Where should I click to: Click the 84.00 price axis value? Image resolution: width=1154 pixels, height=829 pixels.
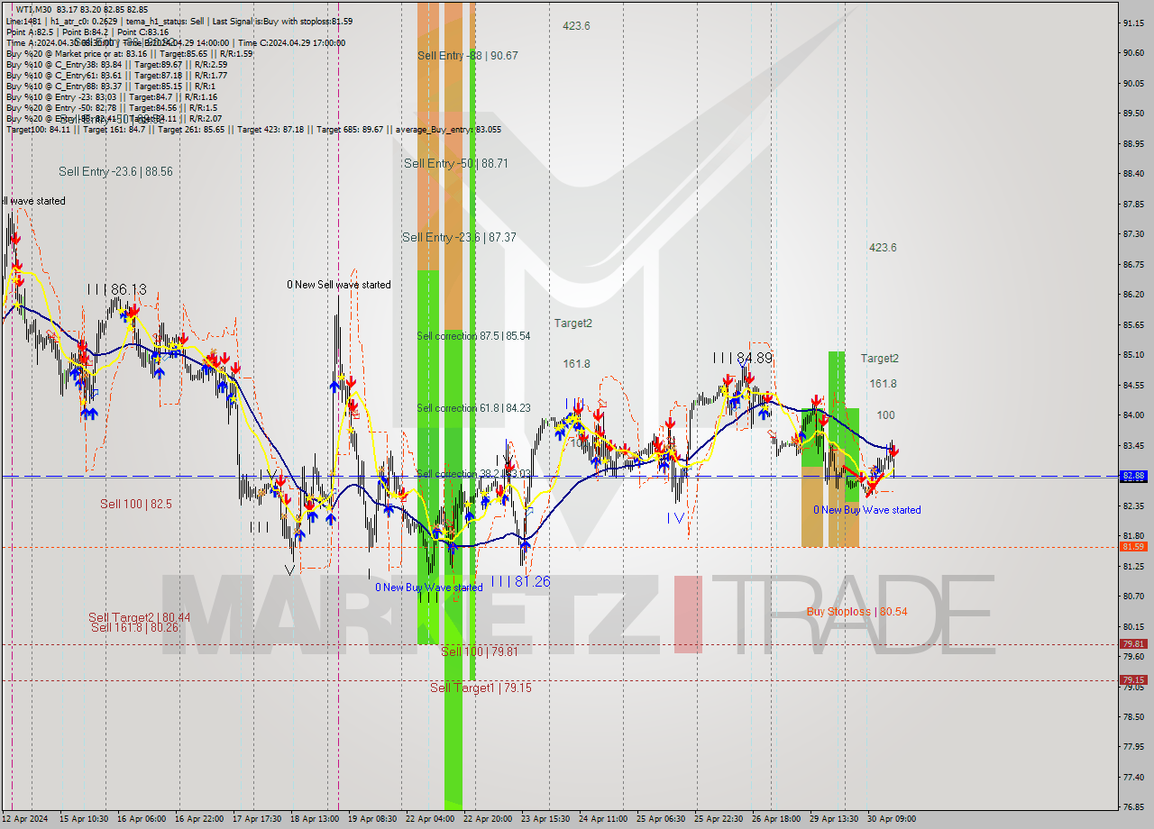tap(1133, 415)
